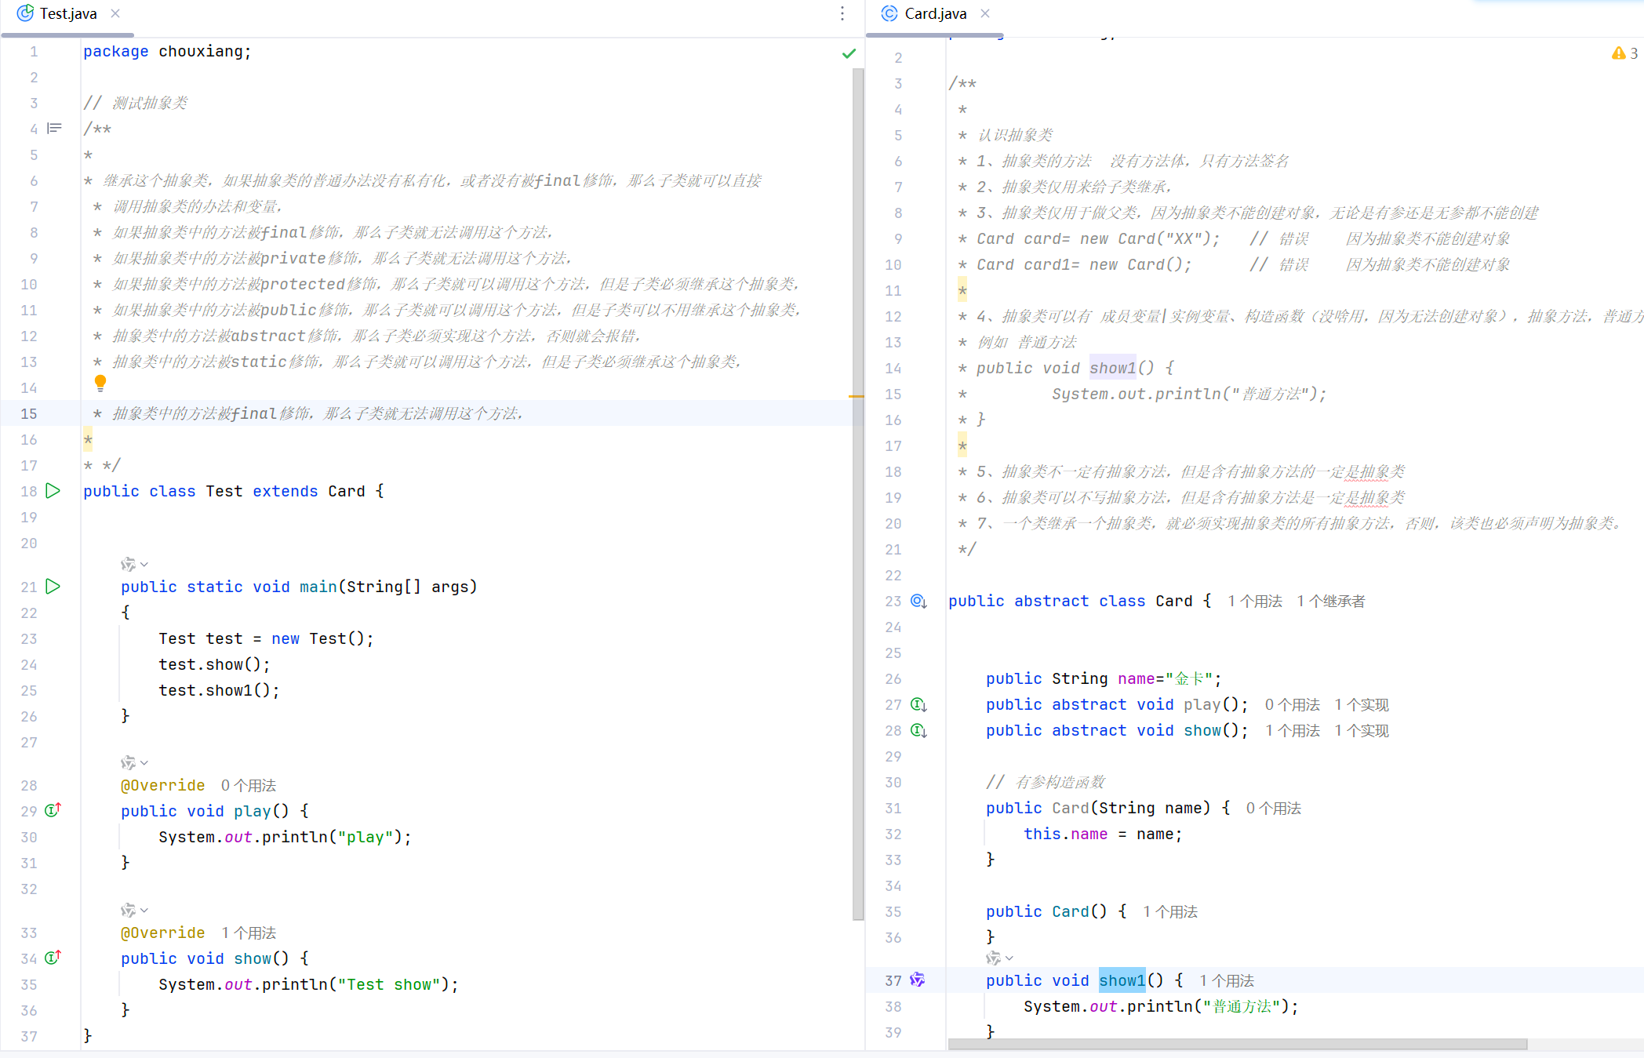This screenshot has height=1058, width=1644.
Task: Close the Test.java tab
Action: point(115,13)
